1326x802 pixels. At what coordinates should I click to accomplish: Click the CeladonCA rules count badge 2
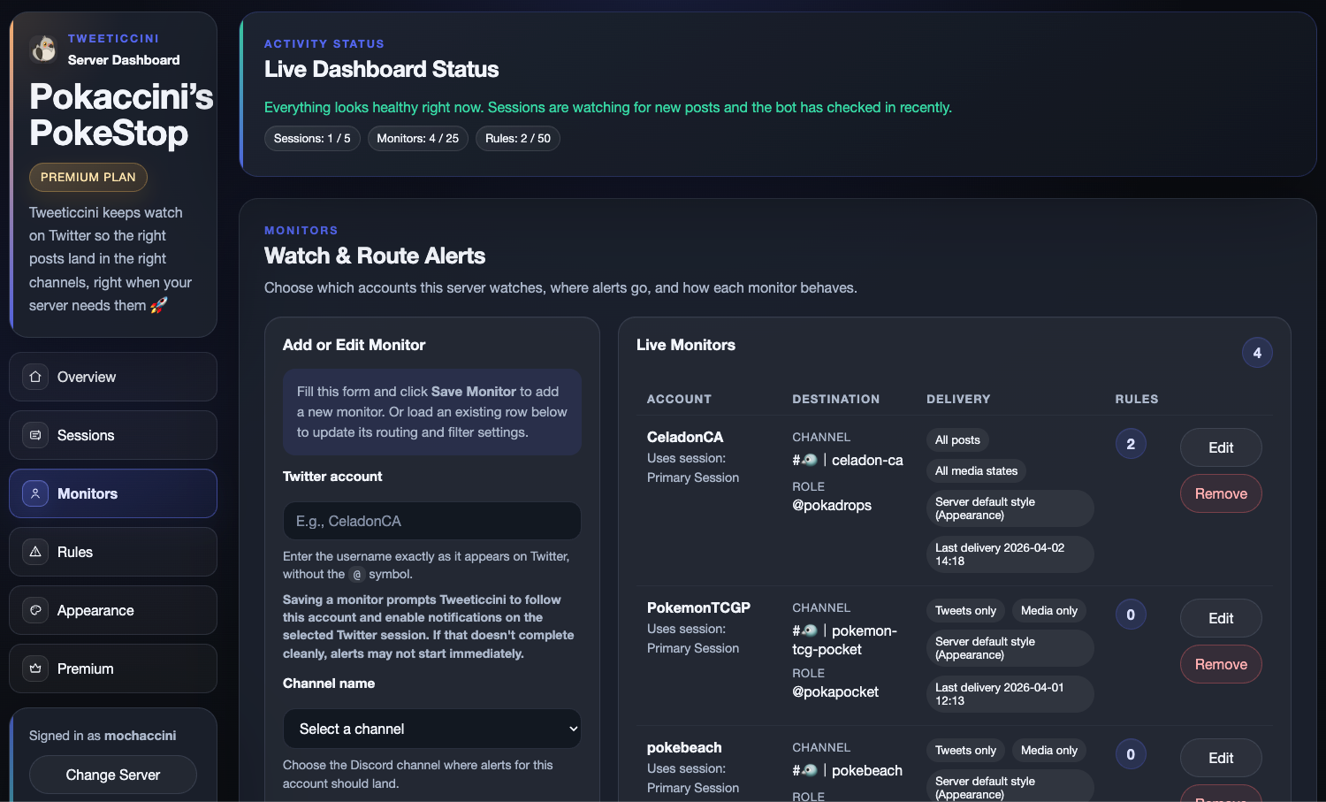(1131, 444)
